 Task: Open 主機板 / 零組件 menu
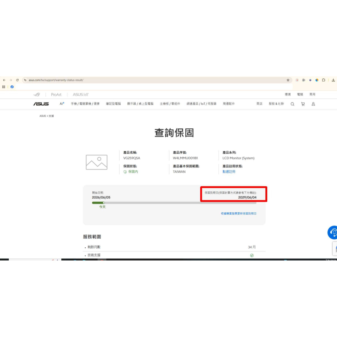tap(170, 103)
